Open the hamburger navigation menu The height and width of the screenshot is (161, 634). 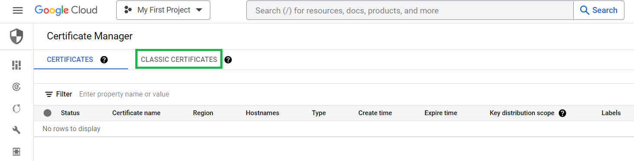17,10
